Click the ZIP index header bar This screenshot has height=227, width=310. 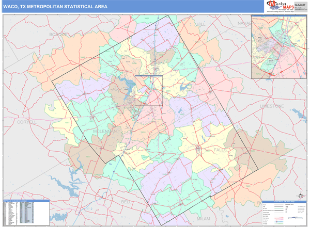26,201
